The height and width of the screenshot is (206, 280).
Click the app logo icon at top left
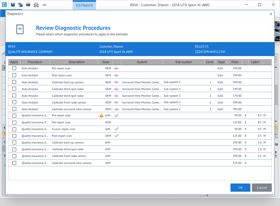pos(4,5)
